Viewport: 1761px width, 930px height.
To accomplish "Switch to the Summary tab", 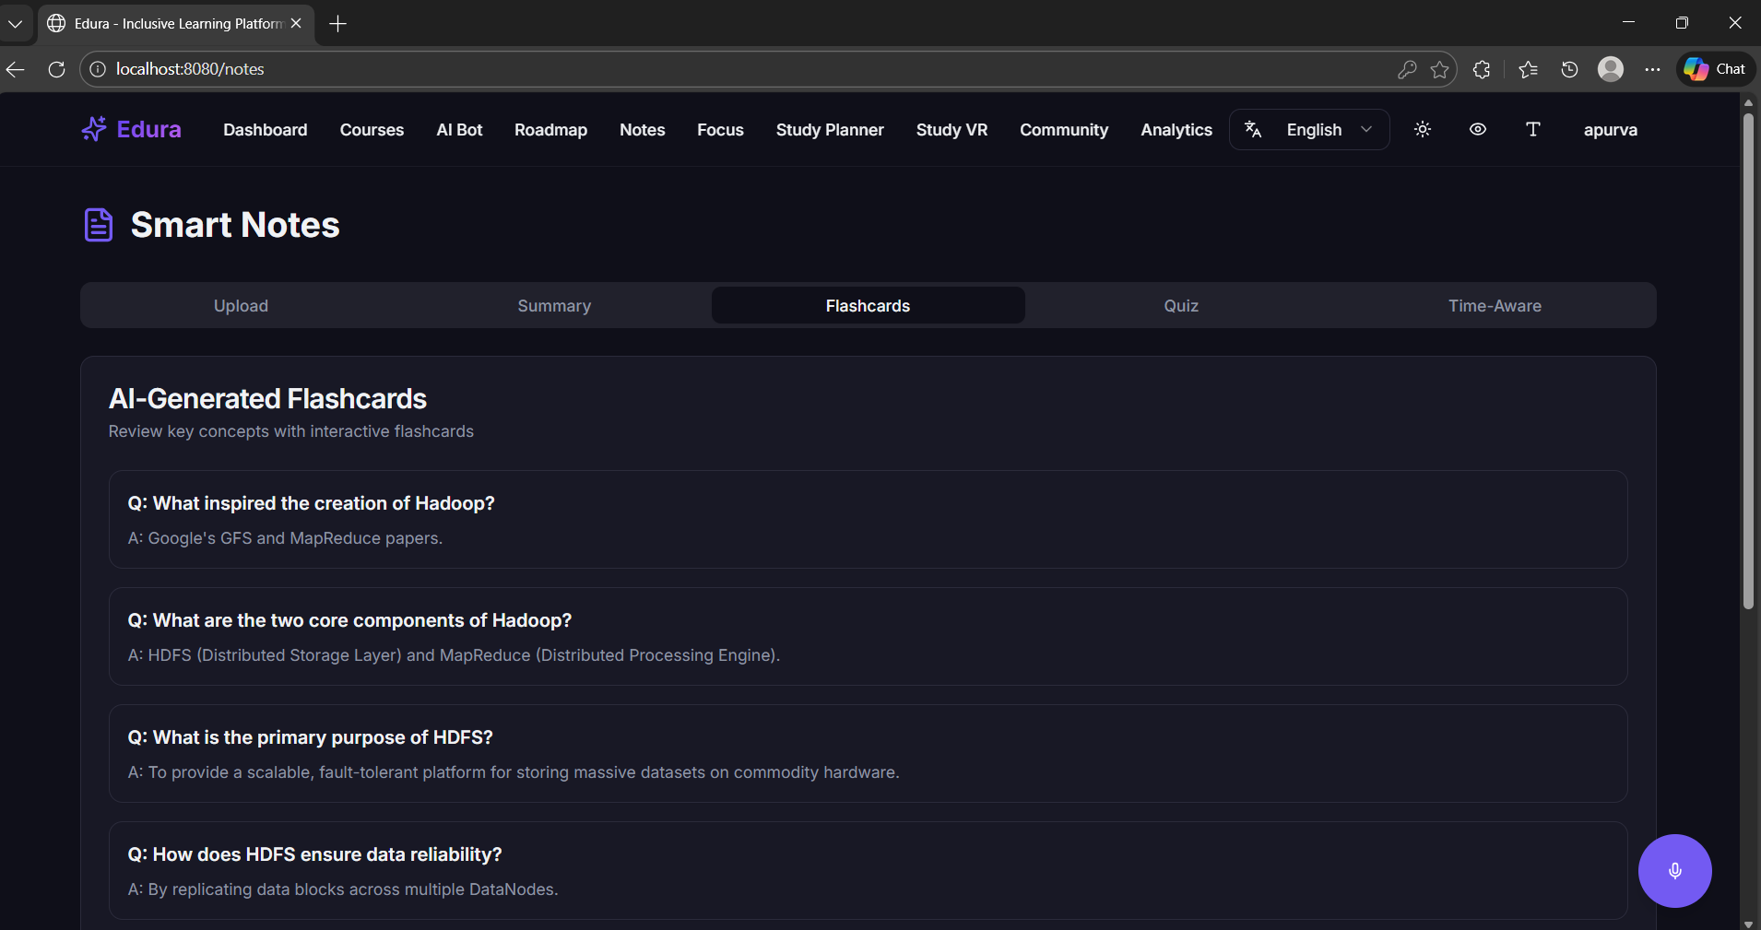I will click(554, 305).
